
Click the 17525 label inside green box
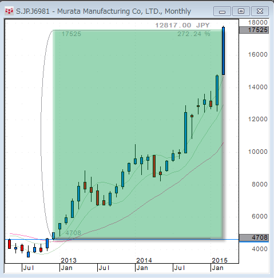[72, 34]
